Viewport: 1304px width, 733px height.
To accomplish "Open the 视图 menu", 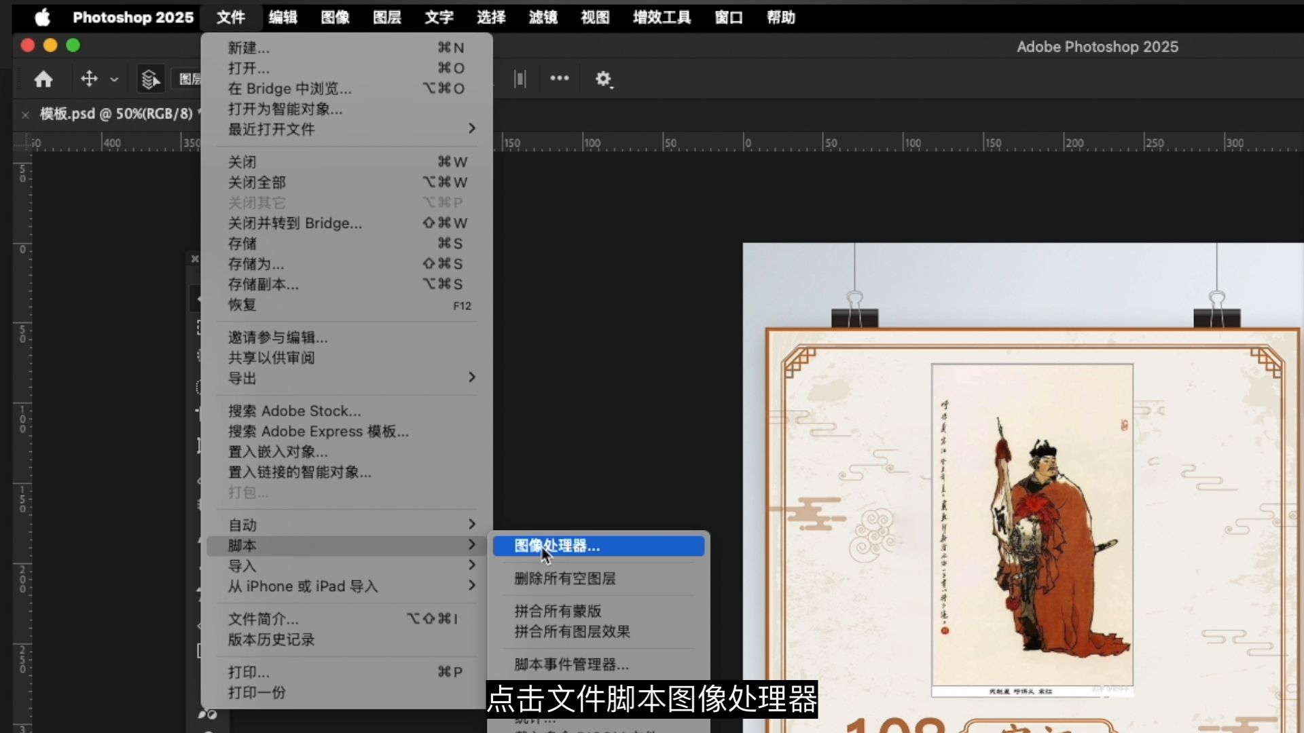I will tap(595, 17).
